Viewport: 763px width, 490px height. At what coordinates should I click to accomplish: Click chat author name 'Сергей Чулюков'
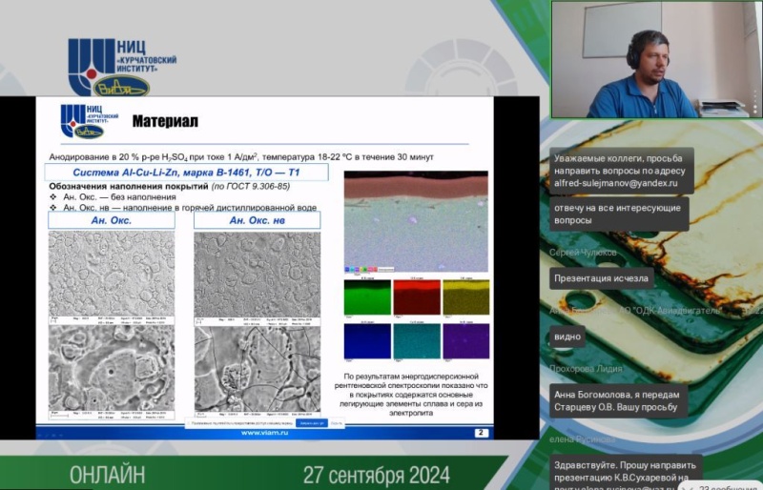pos(583,252)
